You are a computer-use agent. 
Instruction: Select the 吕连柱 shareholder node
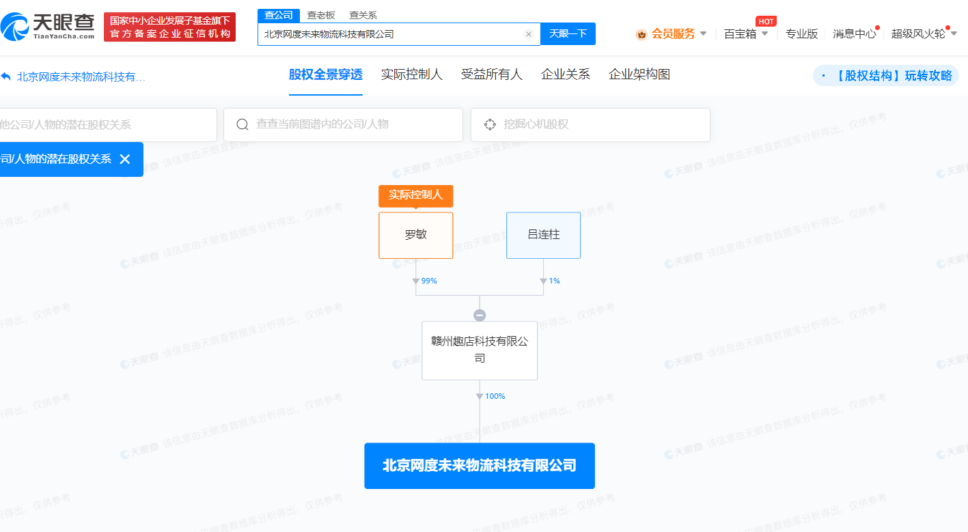point(544,235)
